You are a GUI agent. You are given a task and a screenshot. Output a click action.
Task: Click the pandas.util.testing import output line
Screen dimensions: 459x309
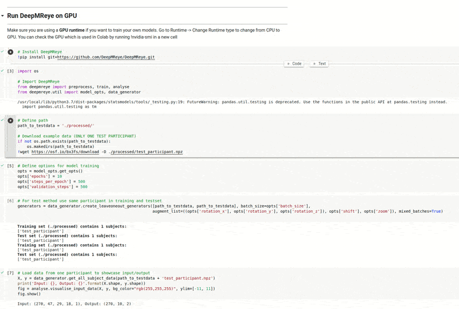coord(59,107)
